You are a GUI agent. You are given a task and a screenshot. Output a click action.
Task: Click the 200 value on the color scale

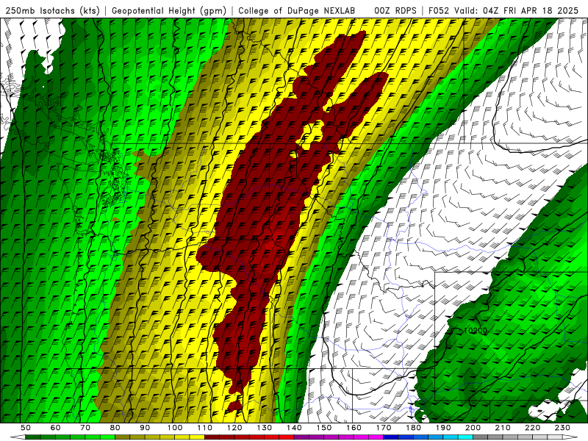point(473,428)
